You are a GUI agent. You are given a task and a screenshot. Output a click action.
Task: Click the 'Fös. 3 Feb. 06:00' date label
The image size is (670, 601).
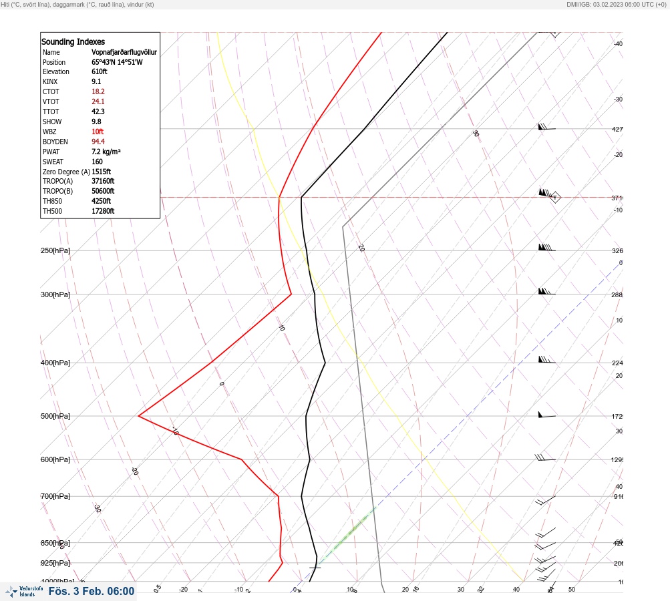point(92,591)
